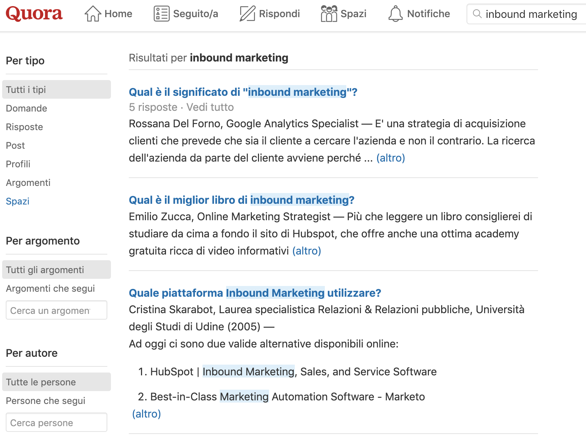Open the Rispondi nav label
This screenshot has height=444, width=586.
click(279, 14)
